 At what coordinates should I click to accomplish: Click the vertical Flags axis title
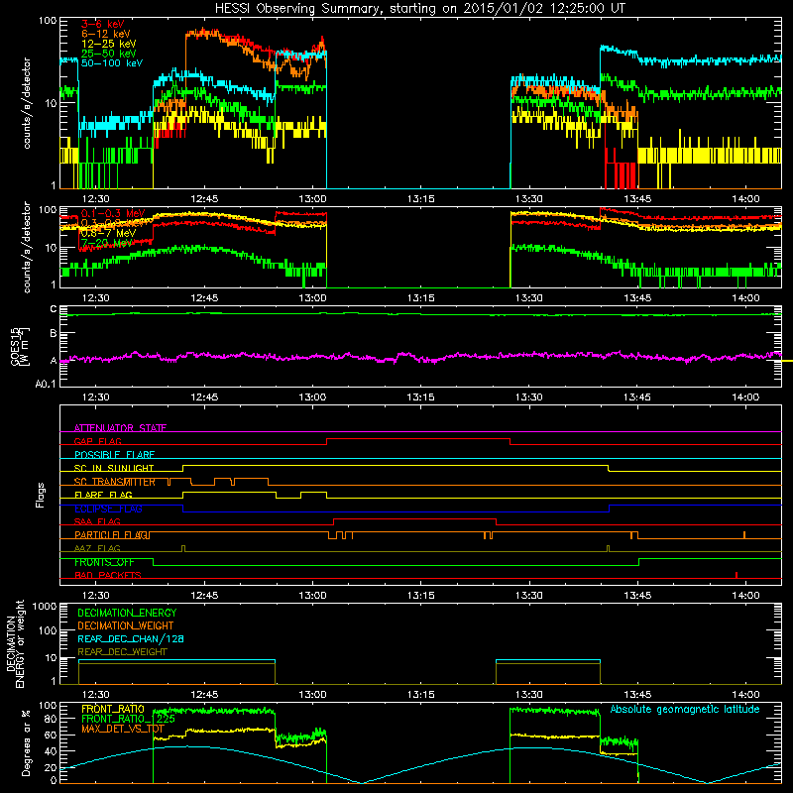pos(41,495)
